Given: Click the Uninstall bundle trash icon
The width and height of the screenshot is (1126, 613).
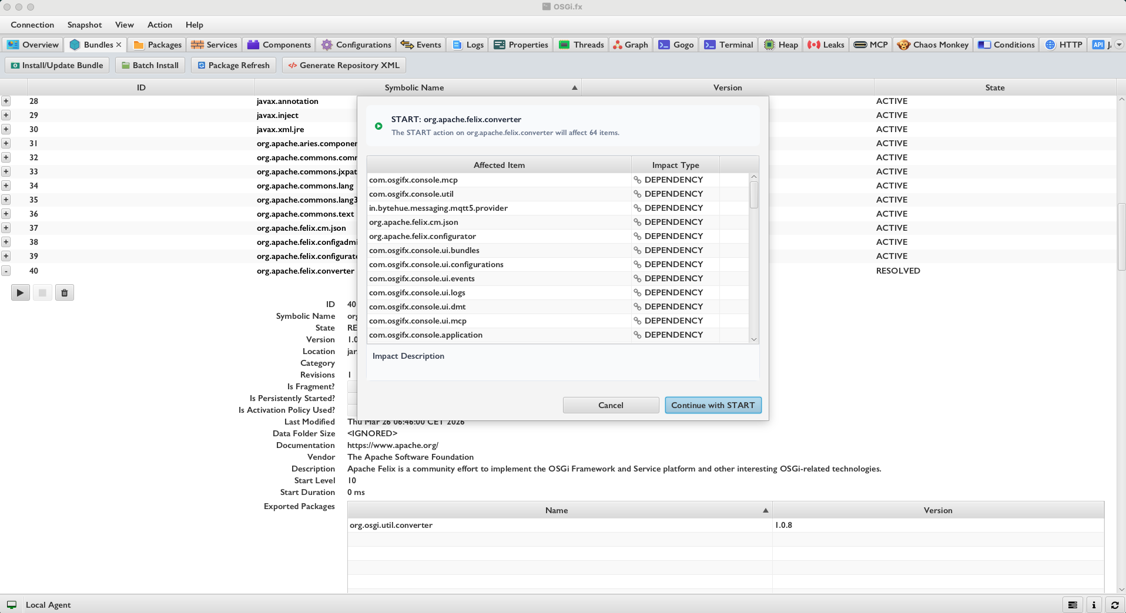Looking at the screenshot, I should (65, 292).
